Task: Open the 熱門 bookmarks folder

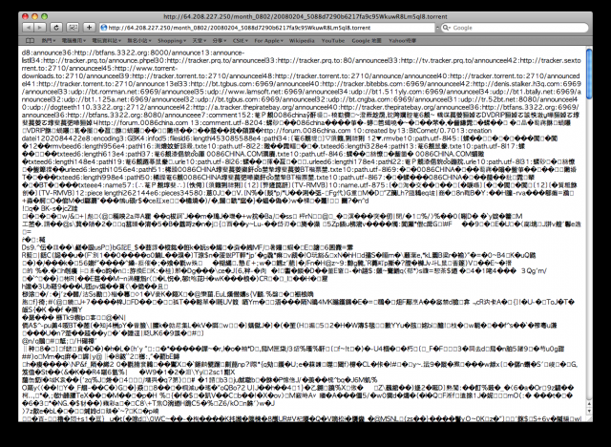Action: [x=49, y=40]
